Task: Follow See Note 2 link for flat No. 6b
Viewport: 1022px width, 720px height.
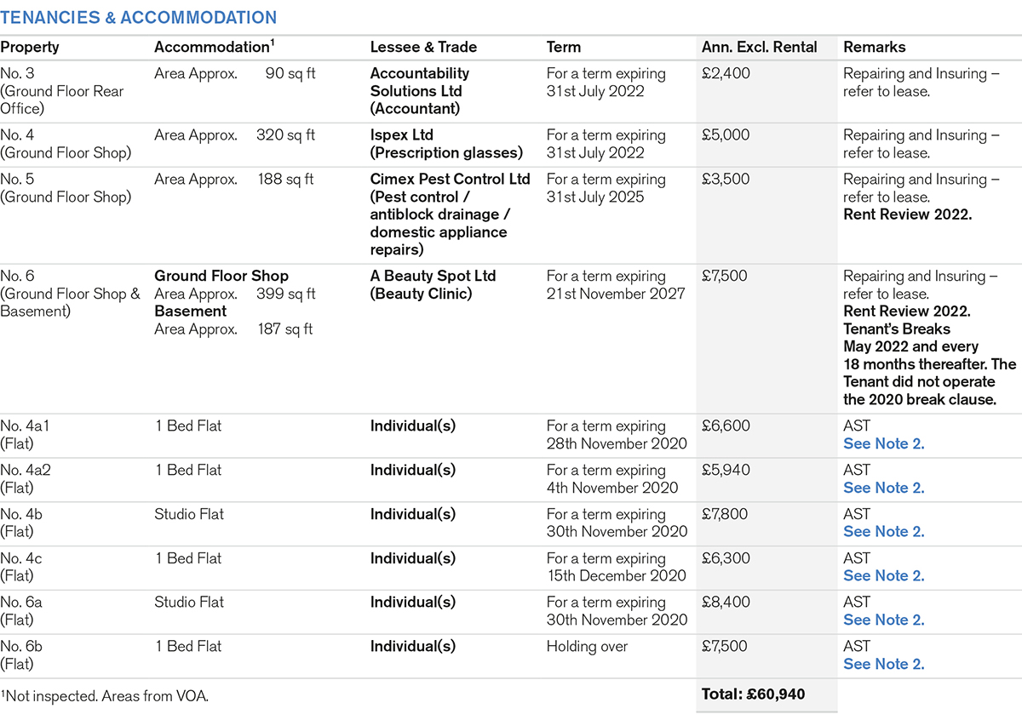Action: [883, 664]
